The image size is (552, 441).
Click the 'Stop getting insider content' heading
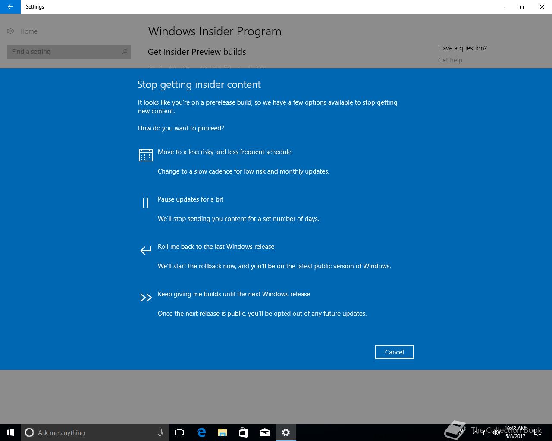(199, 84)
